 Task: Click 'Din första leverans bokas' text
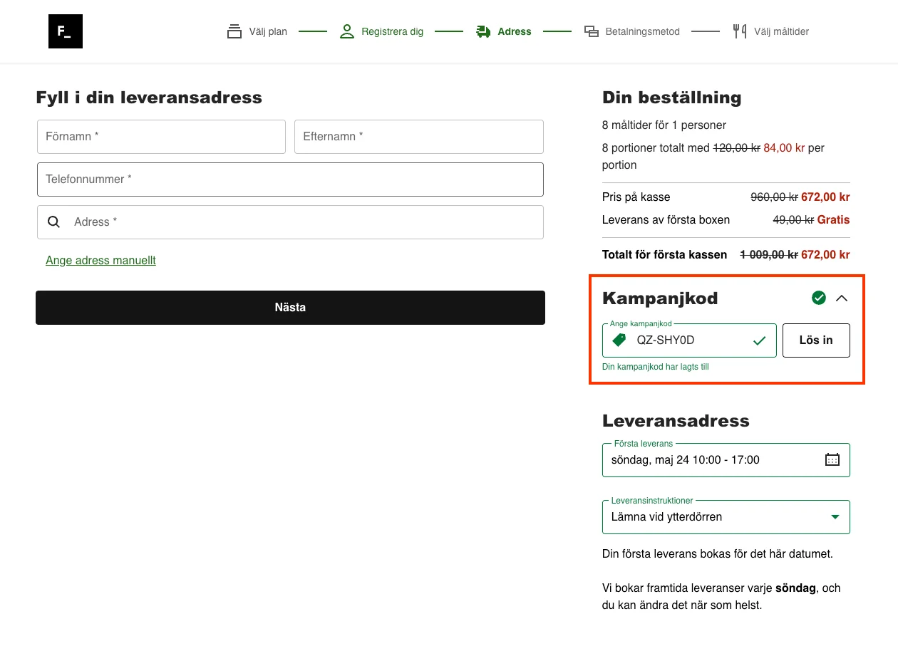(x=718, y=554)
